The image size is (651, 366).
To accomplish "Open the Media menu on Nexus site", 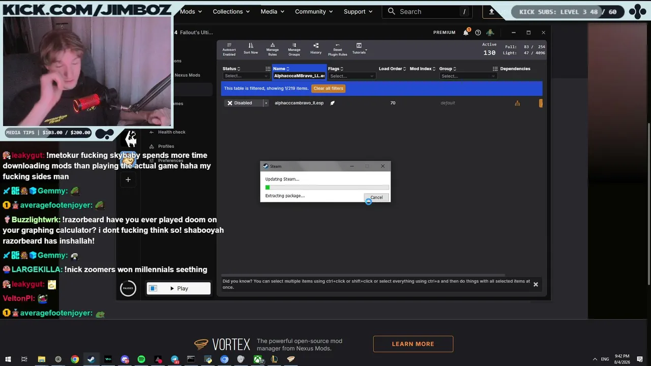I will [273, 11].
